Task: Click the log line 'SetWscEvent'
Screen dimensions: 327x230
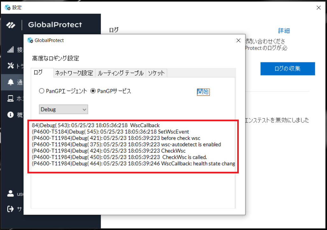Action: [x=110, y=132]
